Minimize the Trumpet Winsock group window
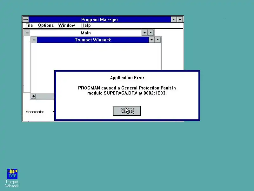The image size is (254, 191). coord(151,40)
